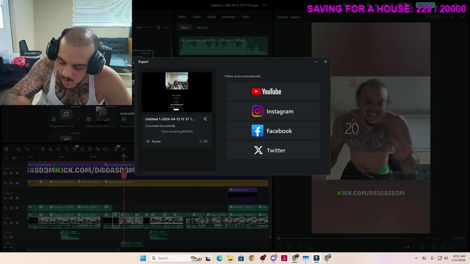This screenshot has height=264, width=470.
Task: Click the layout grid icon in timeline toolbar
Action: coord(6,149)
